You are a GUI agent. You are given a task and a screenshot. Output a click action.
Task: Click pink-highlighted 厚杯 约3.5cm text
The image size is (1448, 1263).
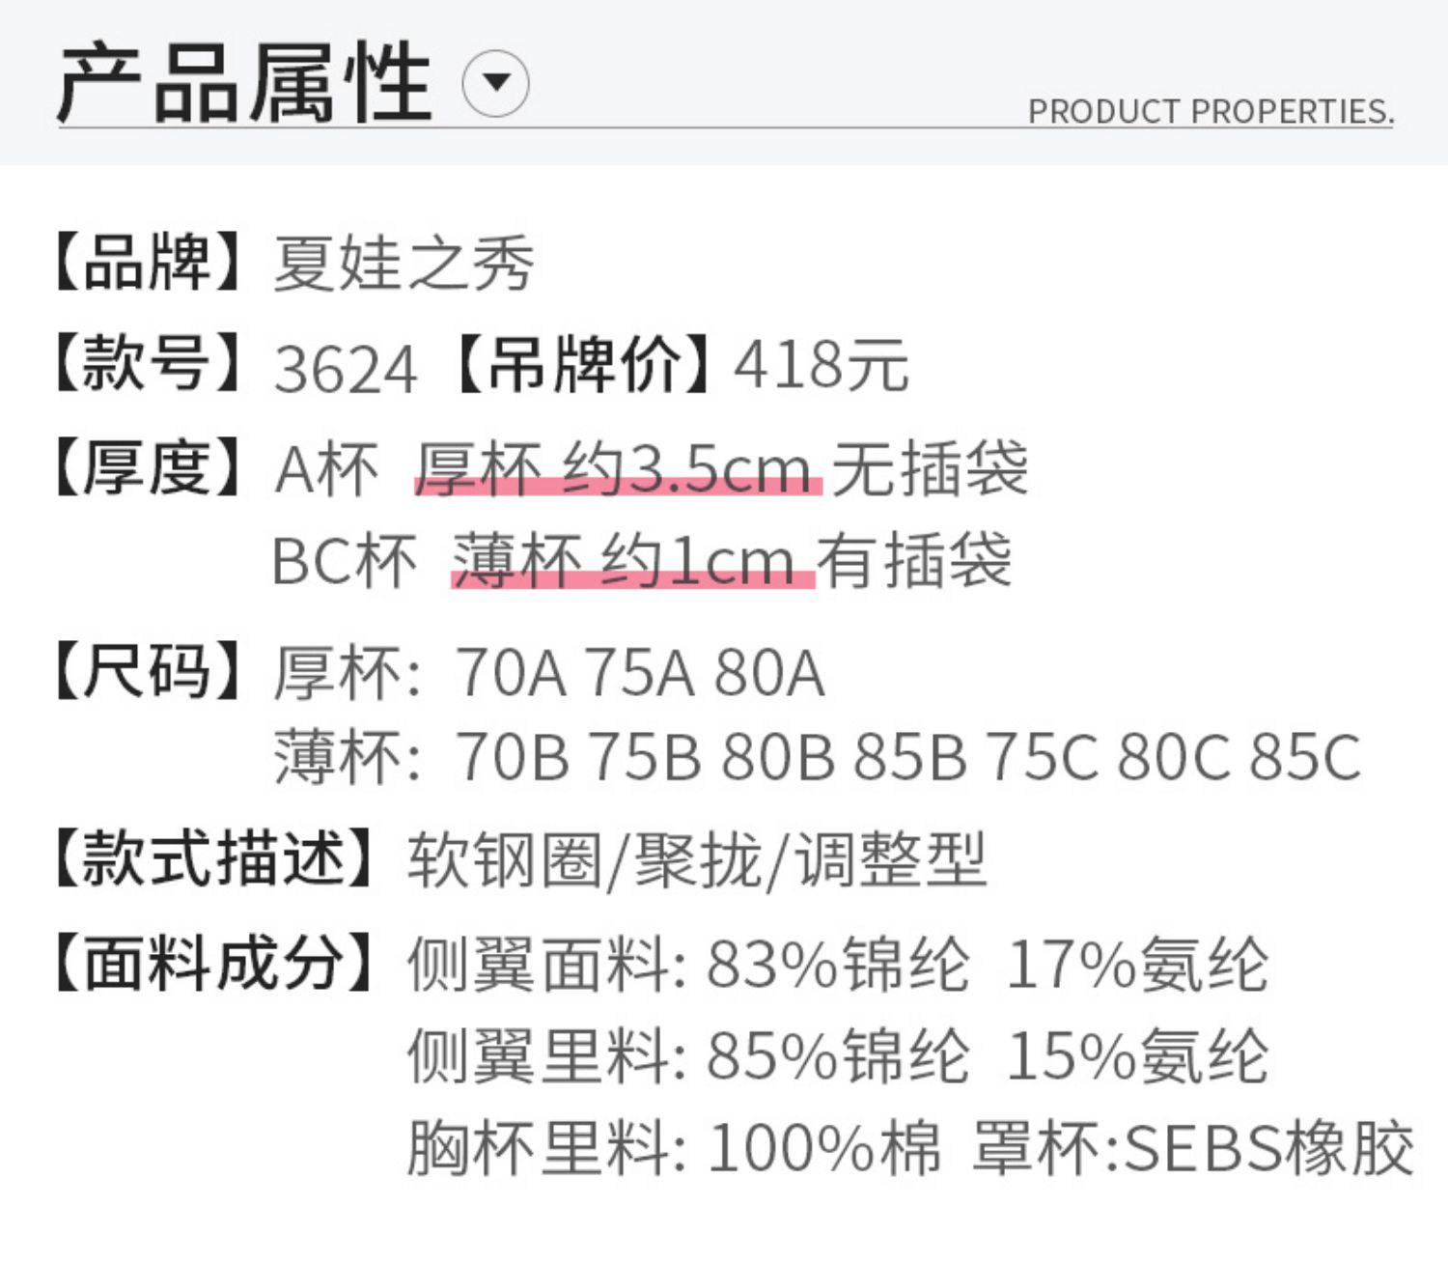point(618,470)
